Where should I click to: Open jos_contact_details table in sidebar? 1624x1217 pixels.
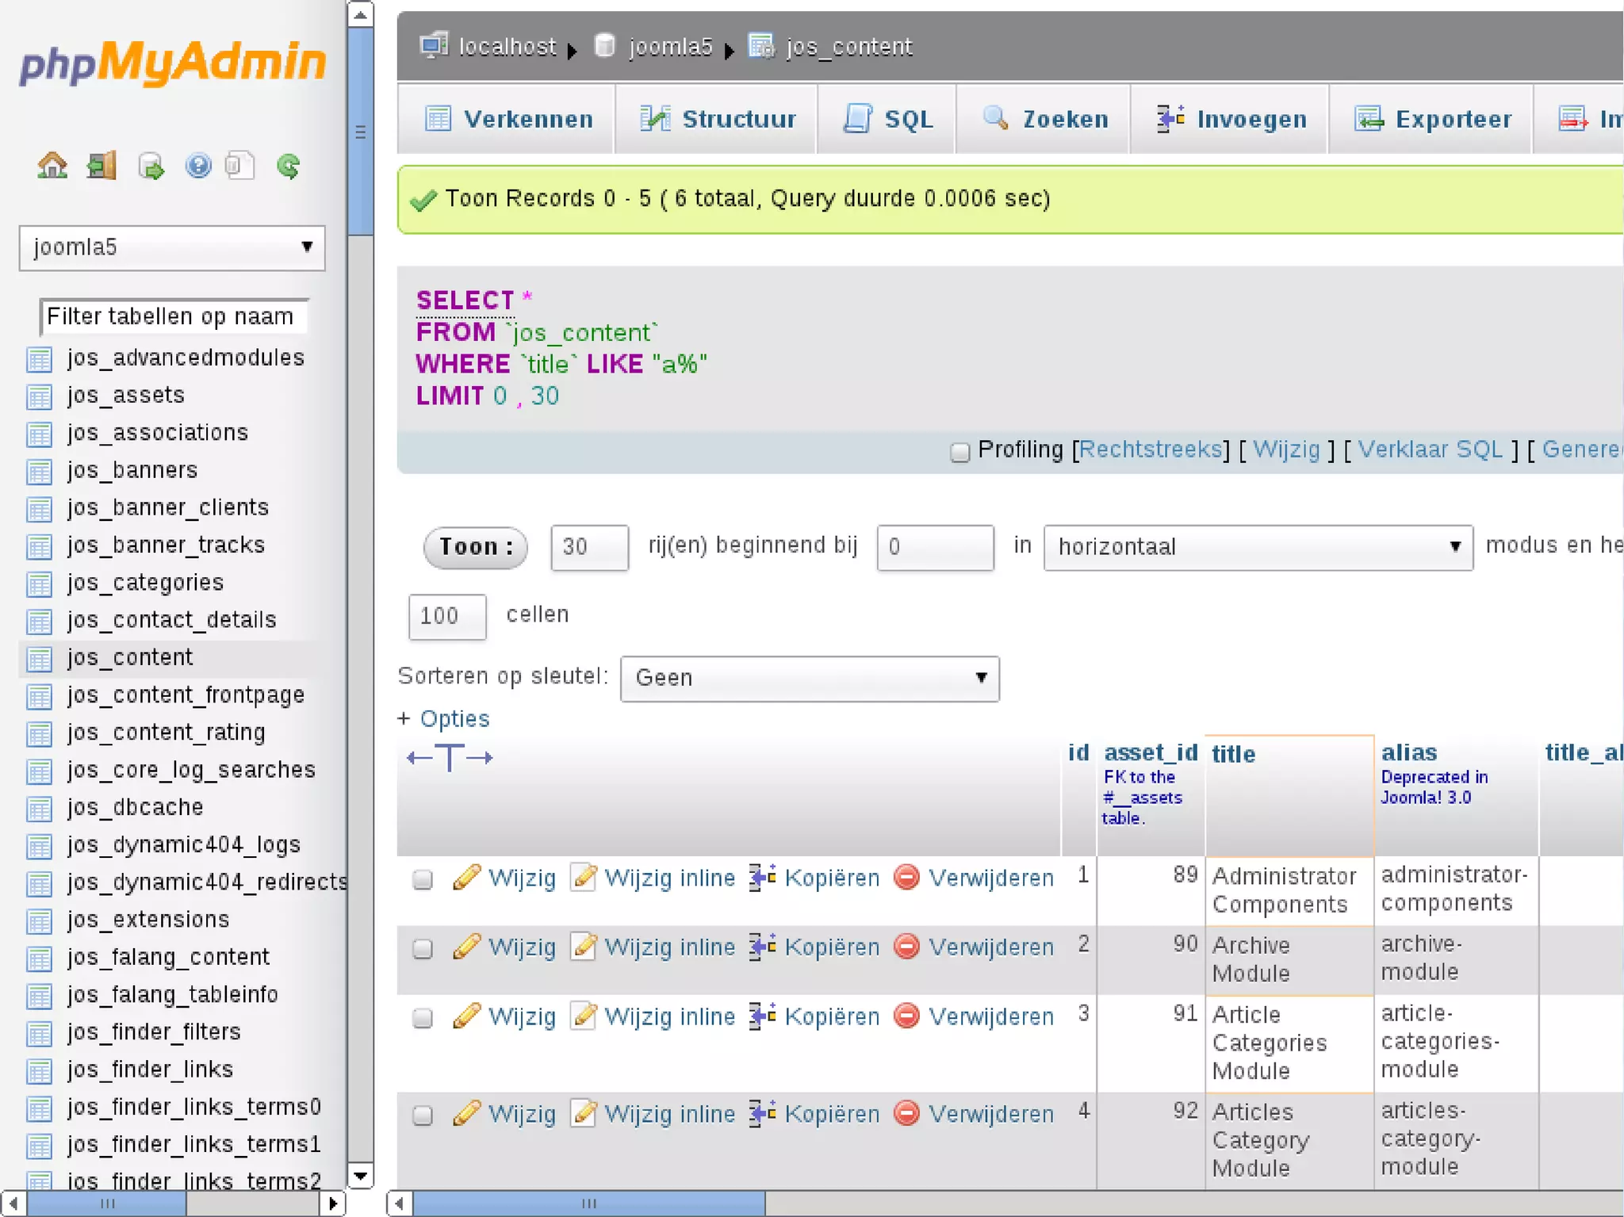point(171,620)
